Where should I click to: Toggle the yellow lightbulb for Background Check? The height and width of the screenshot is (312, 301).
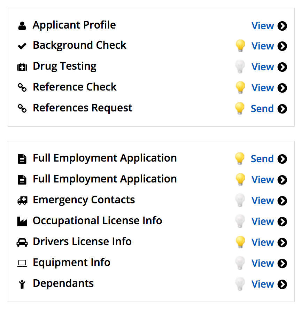[240, 46]
